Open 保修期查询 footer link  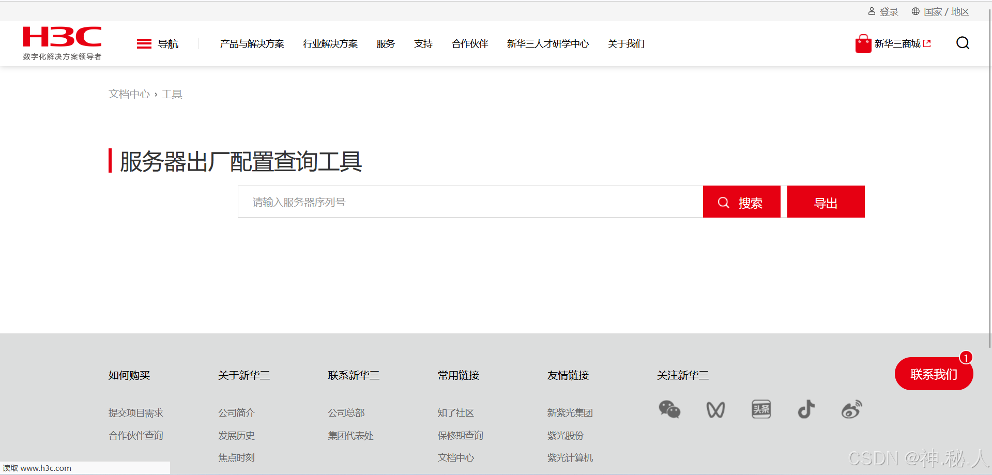point(460,436)
